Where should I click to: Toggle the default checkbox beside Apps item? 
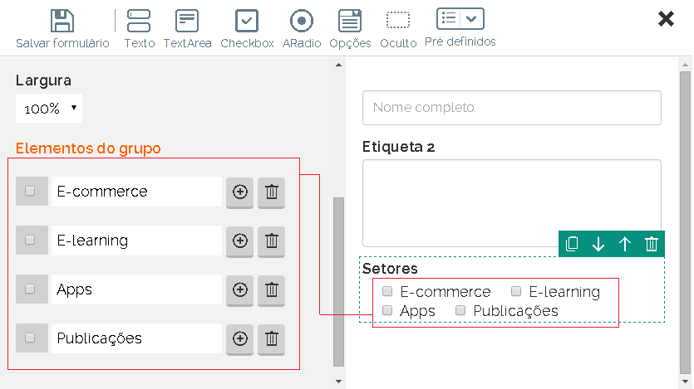tap(31, 289)
